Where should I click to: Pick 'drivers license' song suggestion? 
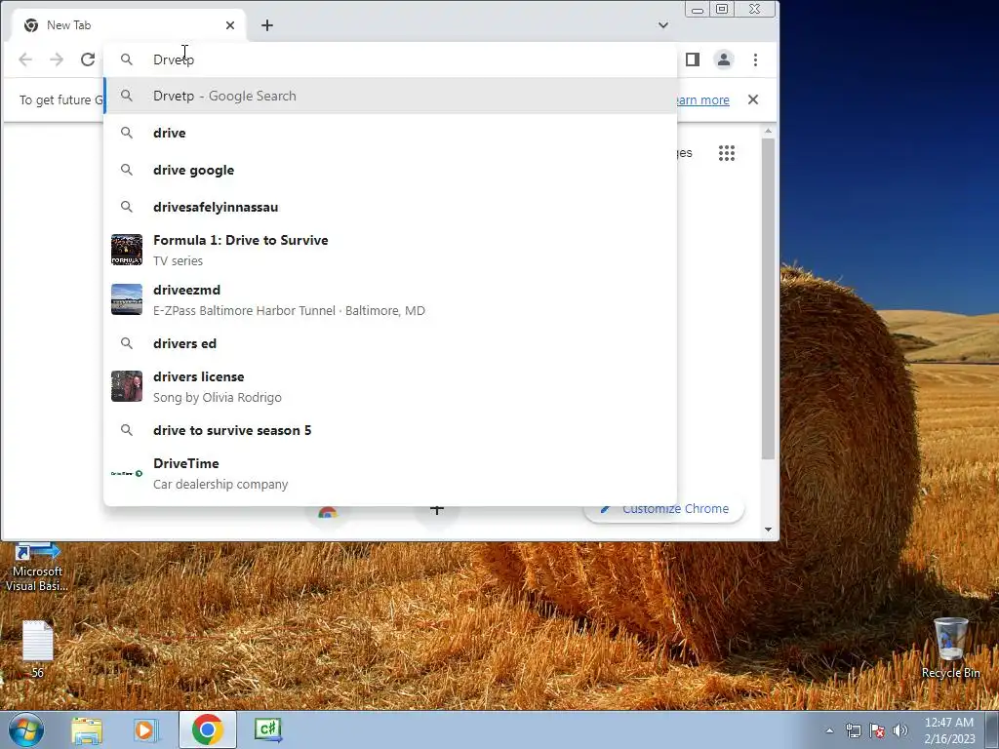tap(390, 386)
